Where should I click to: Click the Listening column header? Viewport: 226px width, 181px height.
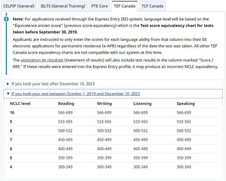click(x=142, y=104)
